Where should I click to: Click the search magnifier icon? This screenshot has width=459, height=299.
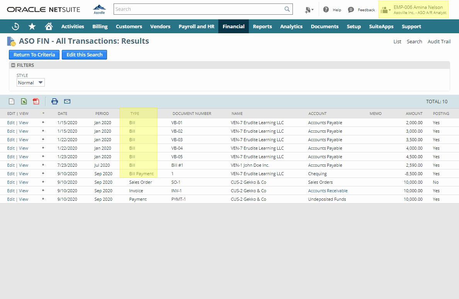tap(287, 9)
